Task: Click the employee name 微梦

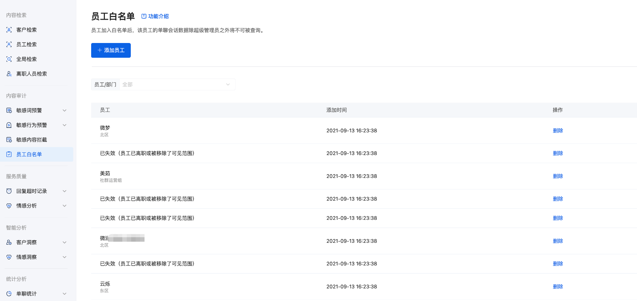Action: 105,128
